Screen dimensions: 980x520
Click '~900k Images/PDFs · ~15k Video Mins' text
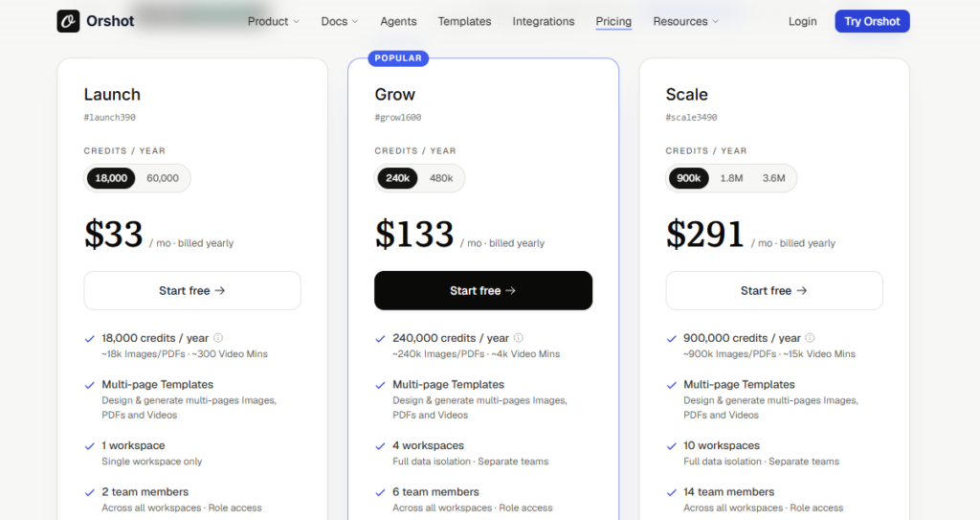click(769, 353)
